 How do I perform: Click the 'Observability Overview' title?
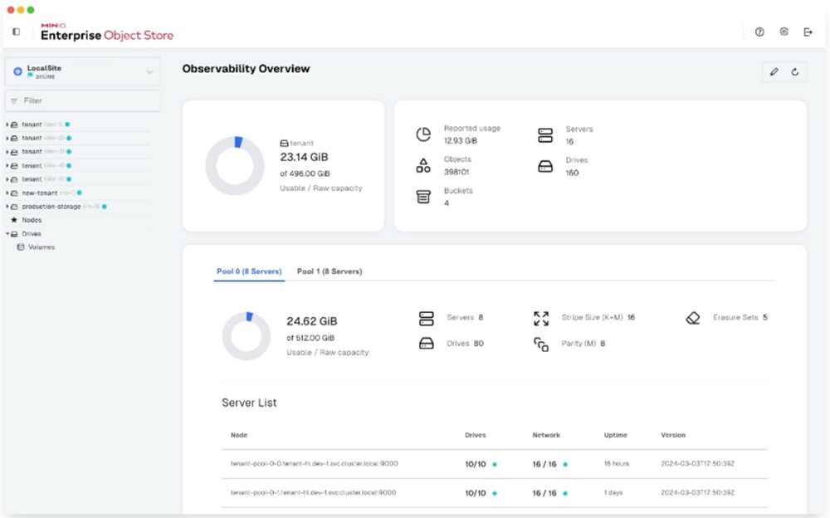[247, 69]
